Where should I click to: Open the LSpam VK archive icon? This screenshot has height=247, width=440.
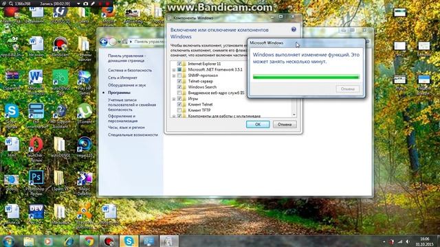pos(12,80)
